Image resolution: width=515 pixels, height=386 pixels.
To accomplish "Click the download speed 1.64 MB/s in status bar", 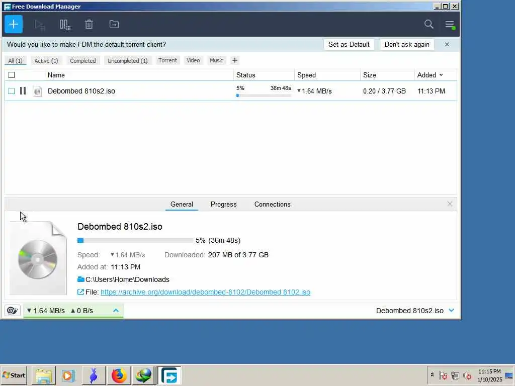I will click(x=46, y=311).
